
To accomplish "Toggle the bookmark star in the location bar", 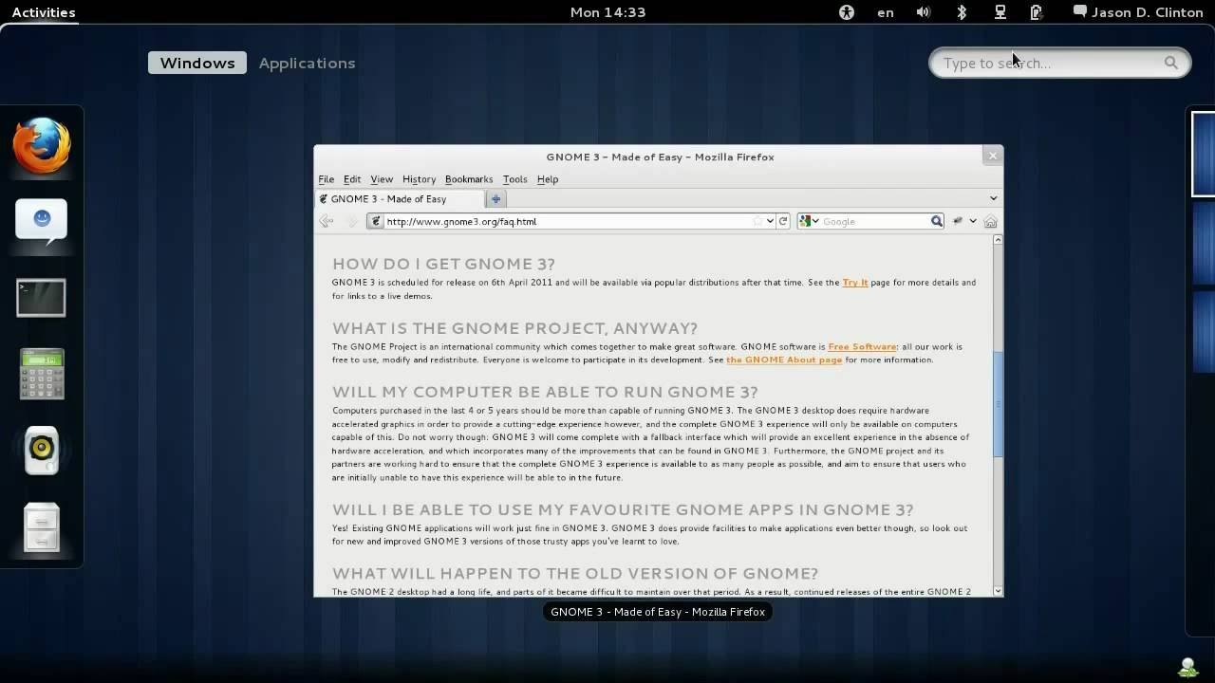I will tap(757, 221).
